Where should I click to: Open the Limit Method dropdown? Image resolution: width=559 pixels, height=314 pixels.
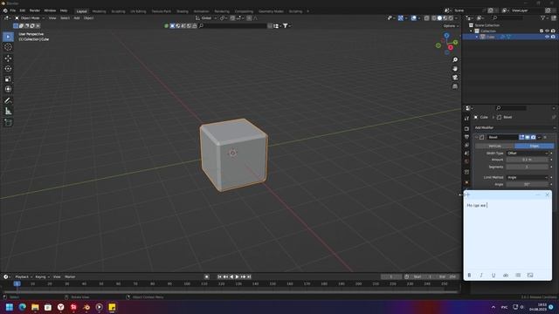[528, 177]
